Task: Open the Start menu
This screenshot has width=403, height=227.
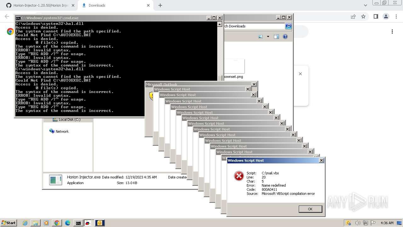Action: pos(9,223)
